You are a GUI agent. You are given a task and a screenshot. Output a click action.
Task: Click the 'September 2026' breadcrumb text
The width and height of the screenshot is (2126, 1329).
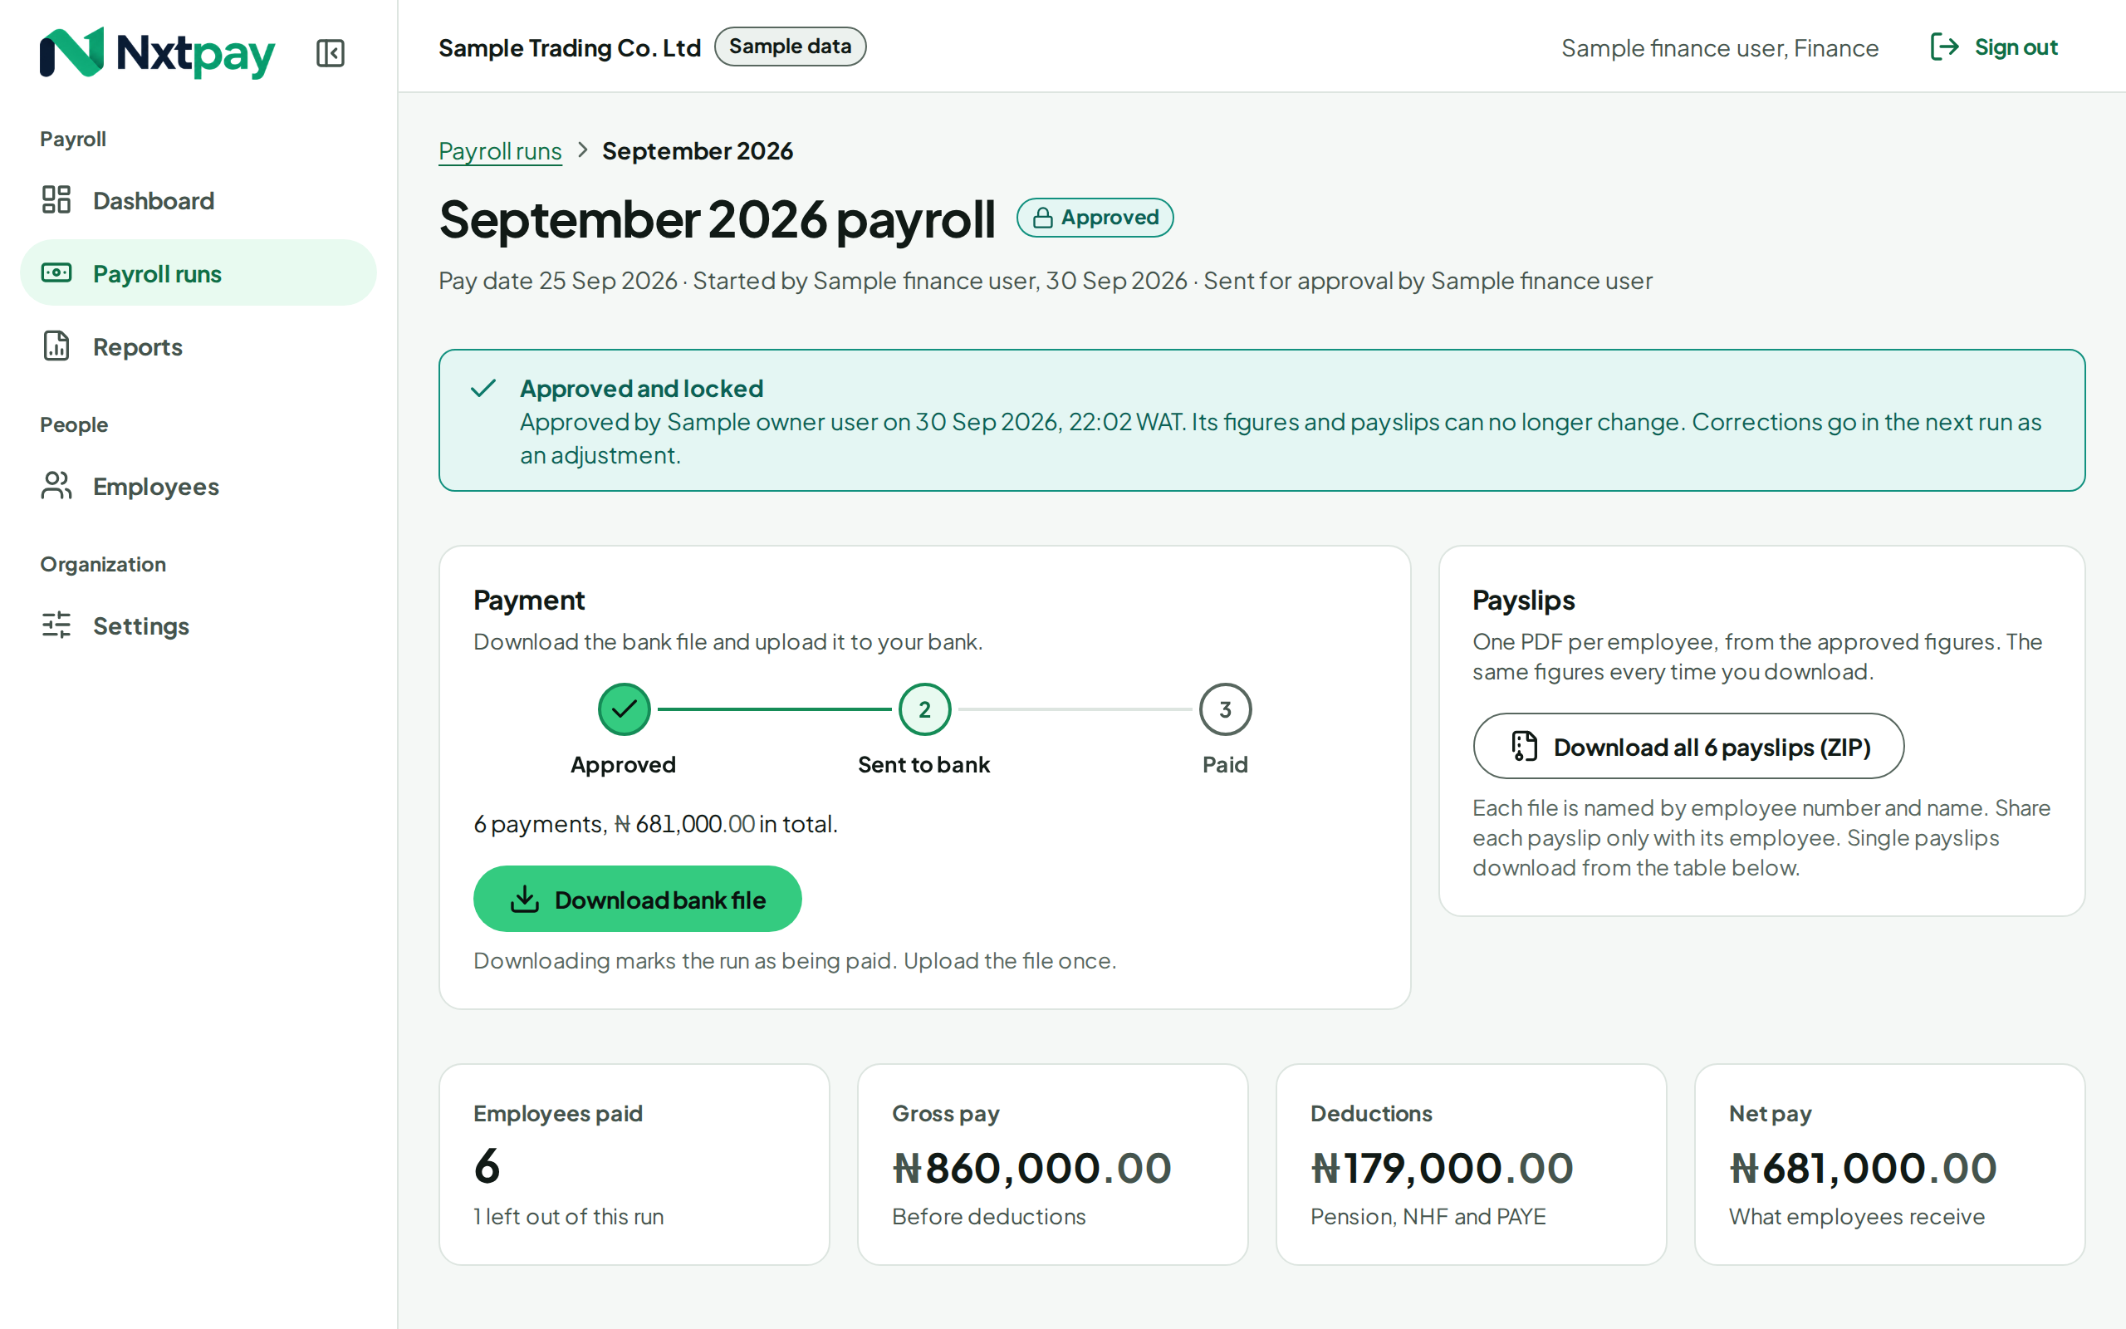click(x=698, y=151)
